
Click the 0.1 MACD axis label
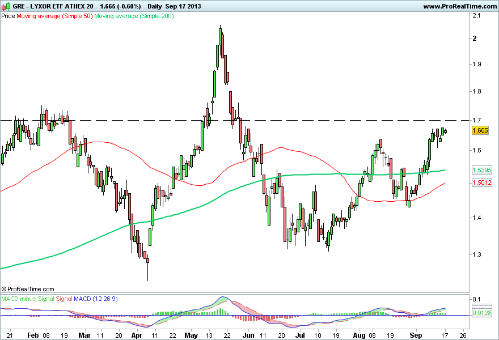click(476, 299)
